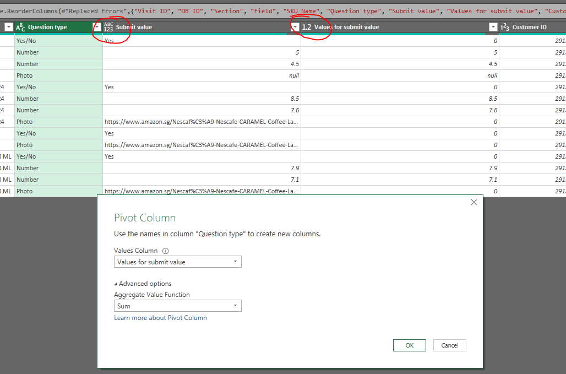The height and width of the screenshot is (374, 566).
Task: Click the Submit value ABC123 data type icon
Action: pyautogui.click(x=108, y=27)
